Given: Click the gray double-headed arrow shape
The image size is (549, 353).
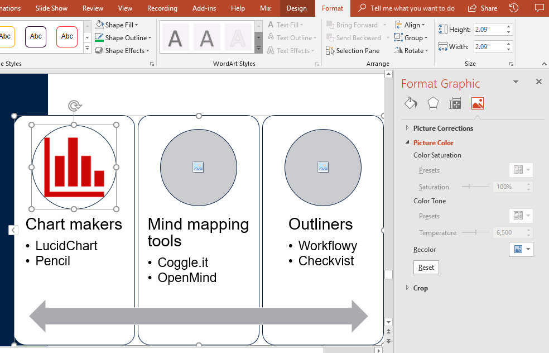Looking at the screenshot, I should coord(199,316).
